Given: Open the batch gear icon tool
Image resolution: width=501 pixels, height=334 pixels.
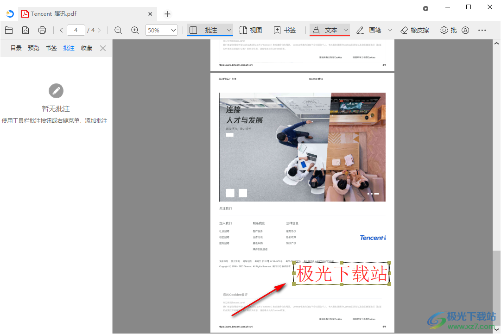Looking at the screenshot, I should point(448,30).
